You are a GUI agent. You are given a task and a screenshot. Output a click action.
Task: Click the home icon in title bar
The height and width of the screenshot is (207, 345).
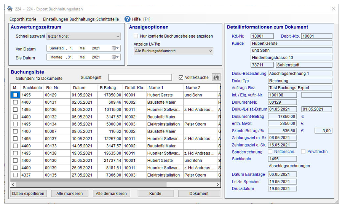(x=10, y=9)
